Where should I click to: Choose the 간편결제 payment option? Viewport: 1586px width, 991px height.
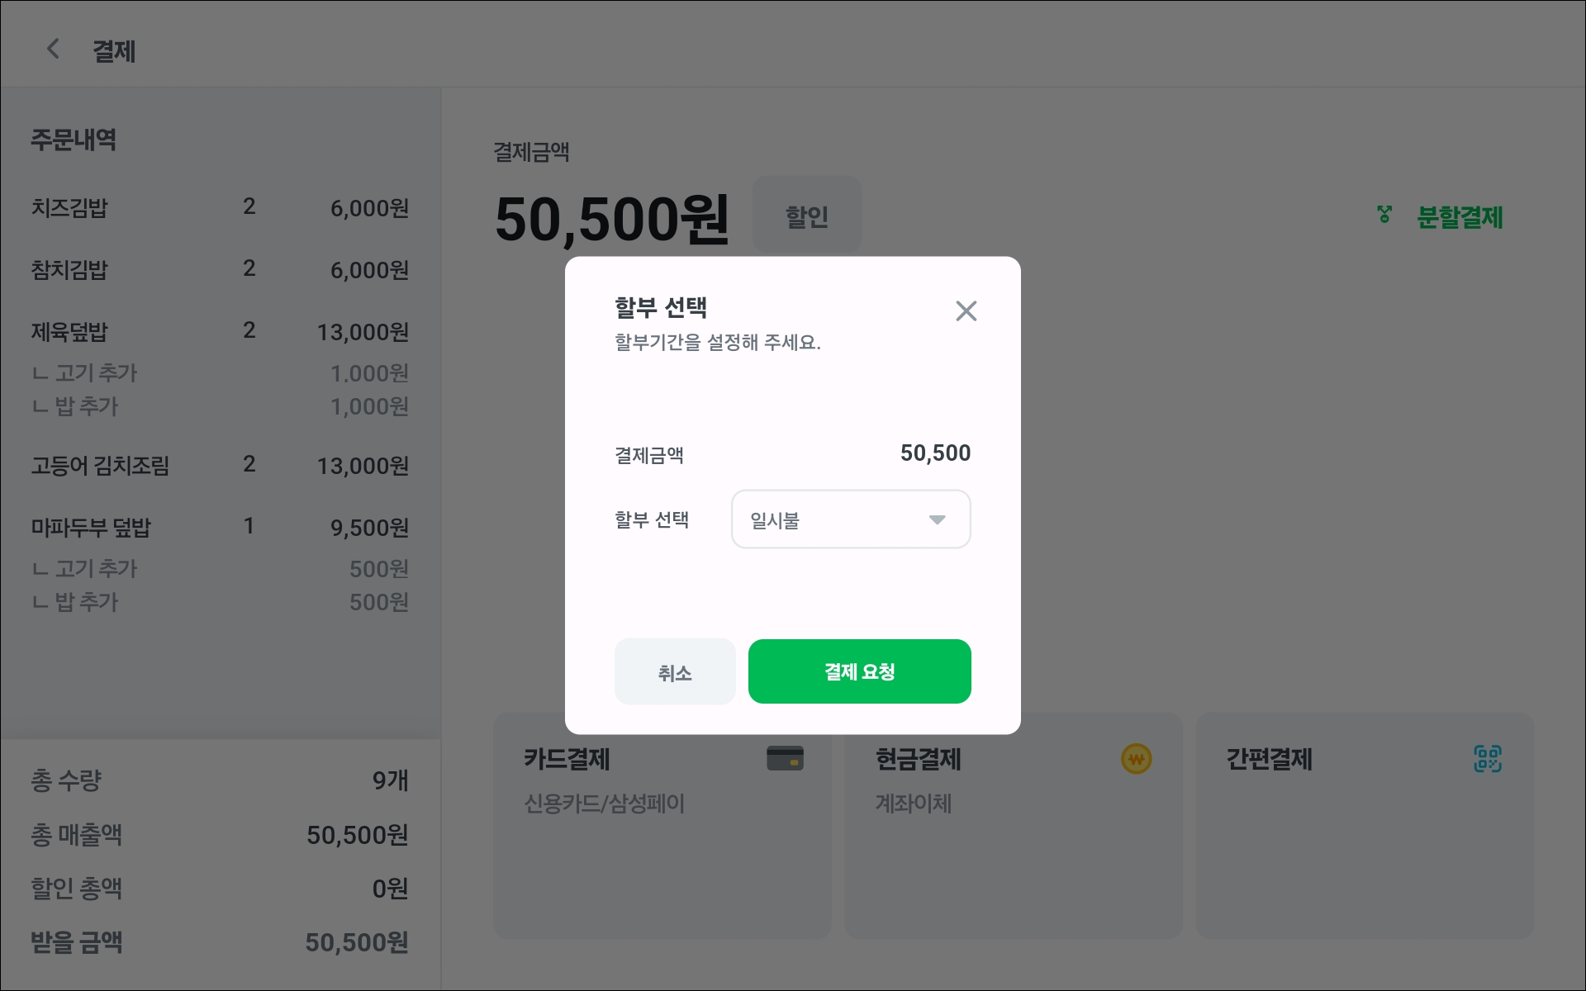[1364, 851]
